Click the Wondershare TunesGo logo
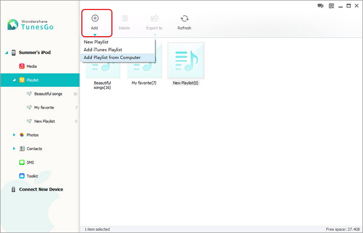 click(x=30, y=24)
